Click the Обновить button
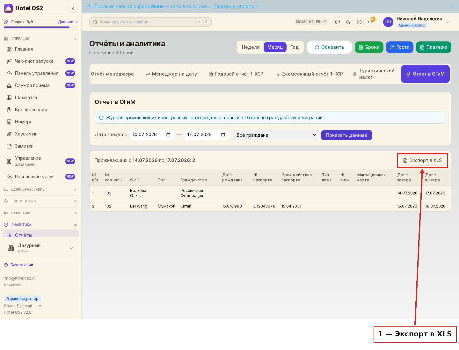This screenshot has height=350, width=459. pos(329,47)
